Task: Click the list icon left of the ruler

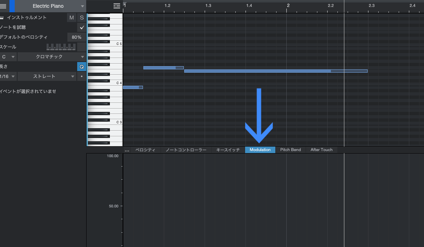Action: (117, 6)
